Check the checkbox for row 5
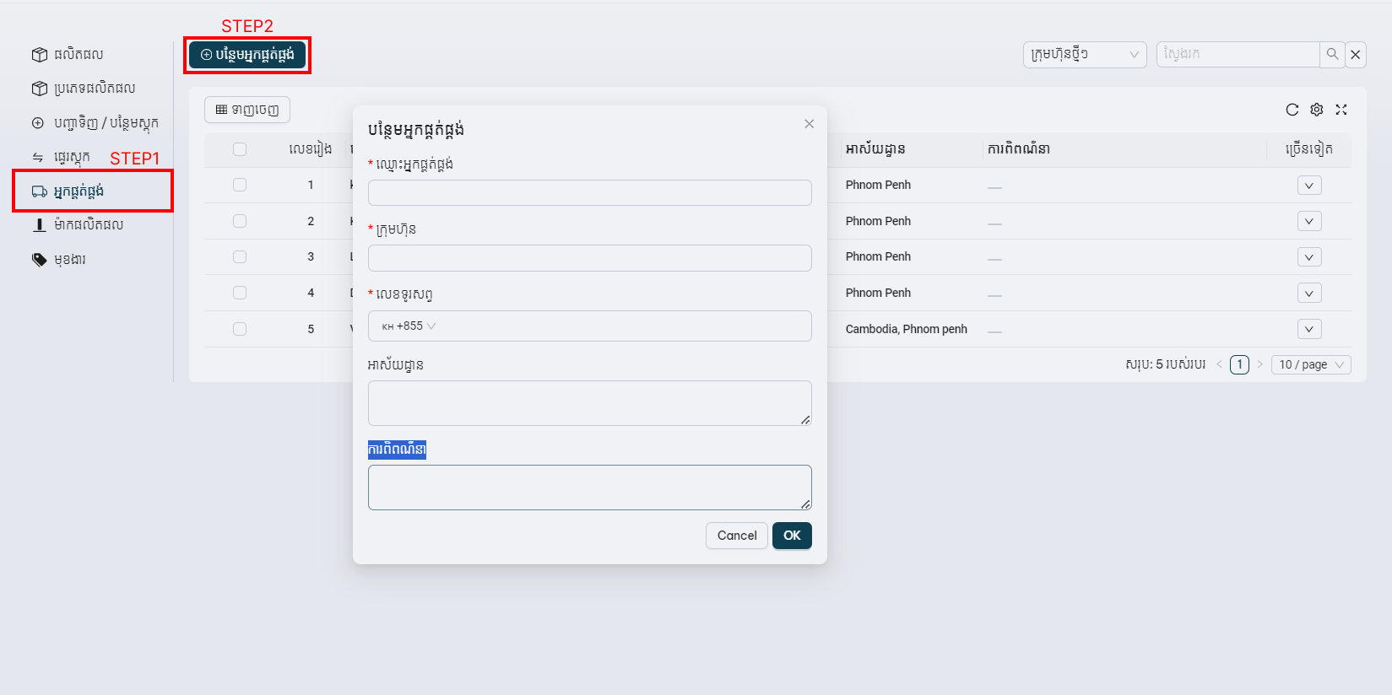Screen dimensions: 1392x695 click(240, 329)
